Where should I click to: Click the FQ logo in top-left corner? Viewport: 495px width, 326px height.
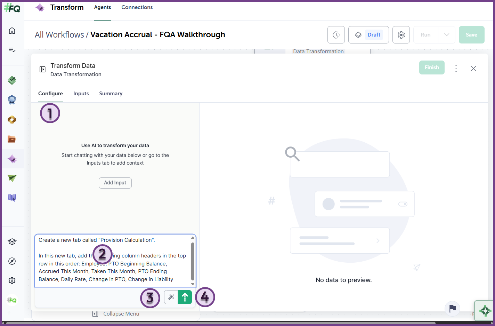pos(12,7)
